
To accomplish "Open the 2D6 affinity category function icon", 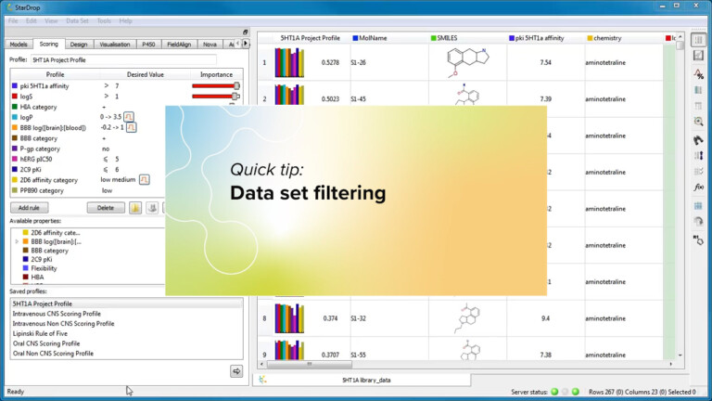I will coord(144,179).
